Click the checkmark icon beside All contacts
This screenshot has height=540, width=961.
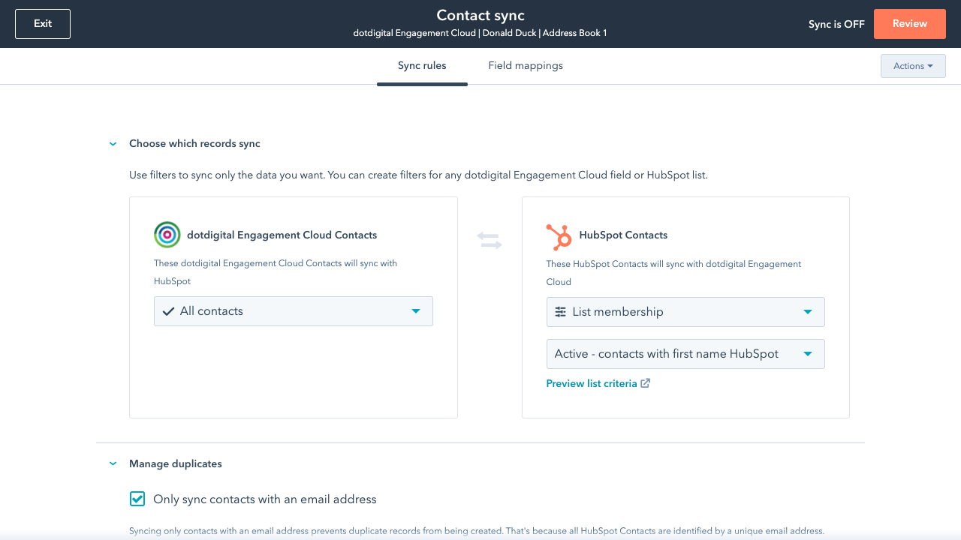[x=168, y=311]
